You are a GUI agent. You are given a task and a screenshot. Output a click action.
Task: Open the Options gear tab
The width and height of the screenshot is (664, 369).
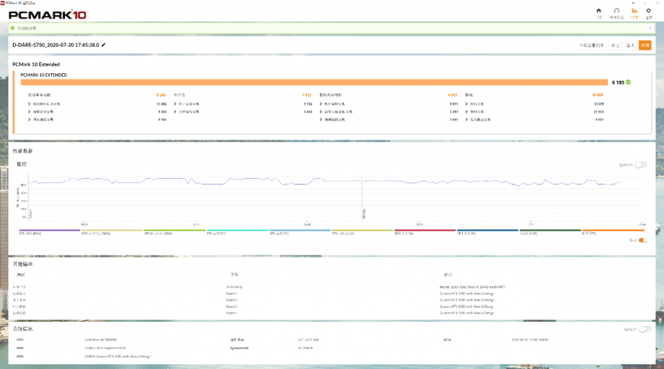click(649, 12)
